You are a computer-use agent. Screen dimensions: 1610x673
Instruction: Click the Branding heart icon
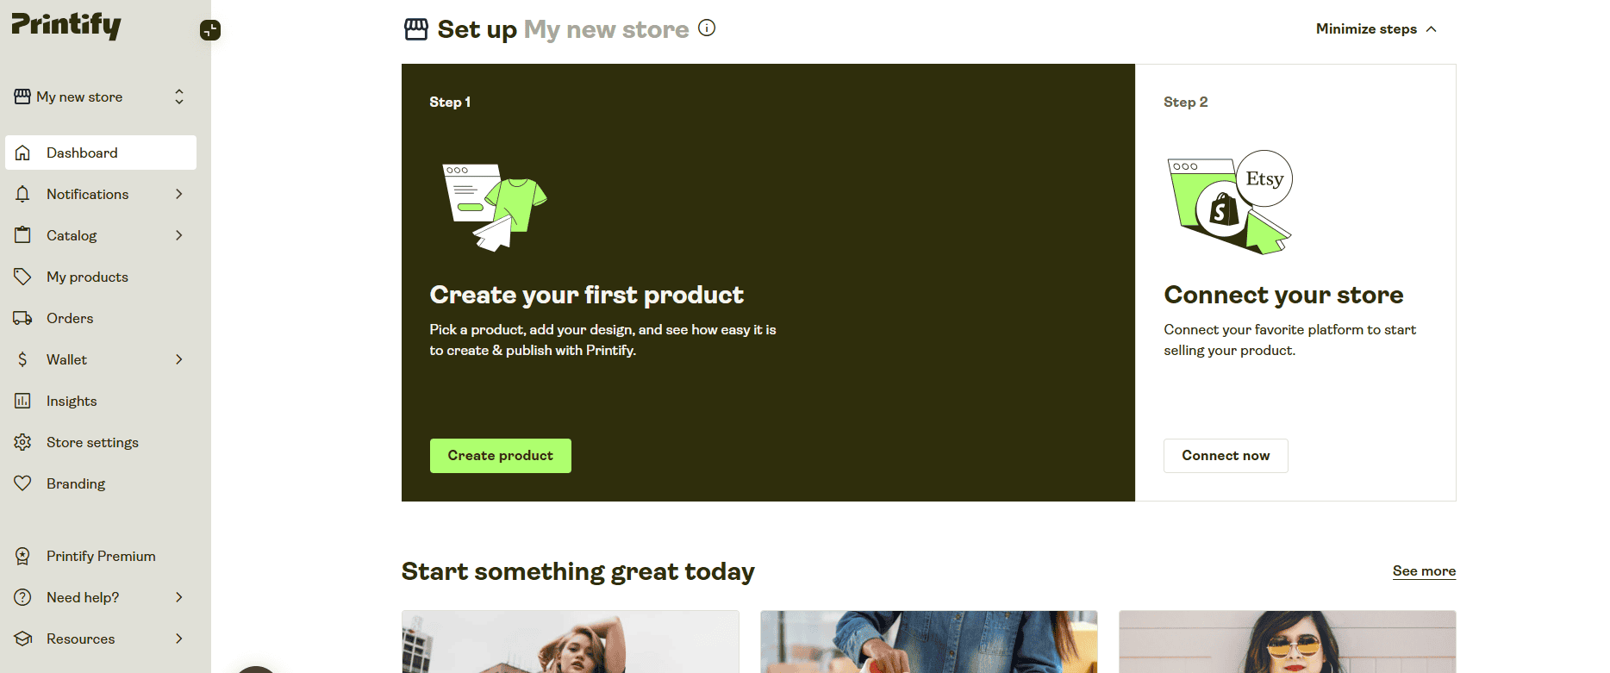pyautogui.click(x=23, y=483)
